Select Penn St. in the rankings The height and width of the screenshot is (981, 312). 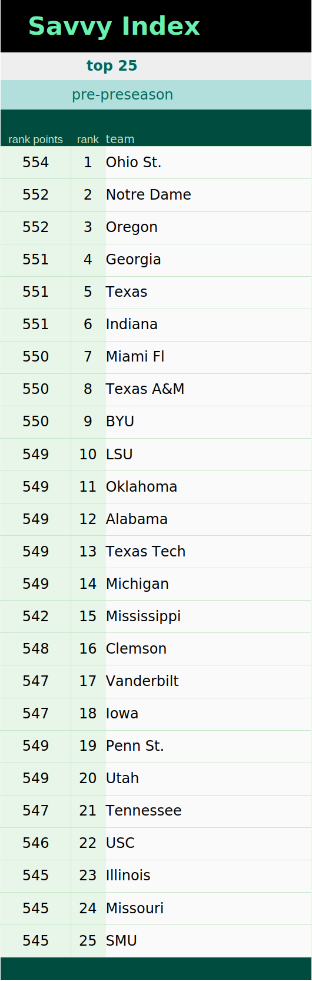pos(135,746)
